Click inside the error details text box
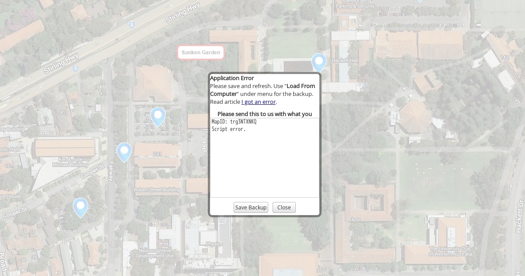Viewport: 525px width, 276px height. click(x=265, y=162)
